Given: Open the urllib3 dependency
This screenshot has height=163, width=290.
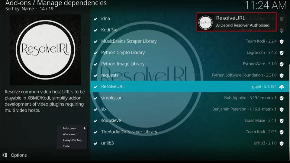Looking at the screenshot, I should tap(189, 143).
